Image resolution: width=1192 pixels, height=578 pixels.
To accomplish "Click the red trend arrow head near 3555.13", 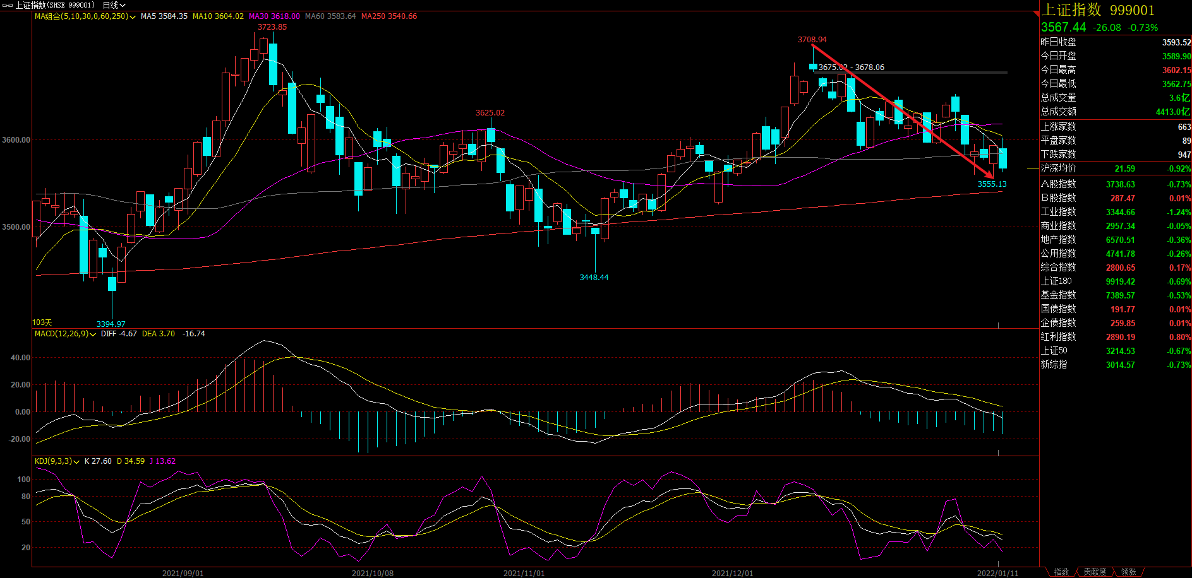I will (x=990, y=175).
